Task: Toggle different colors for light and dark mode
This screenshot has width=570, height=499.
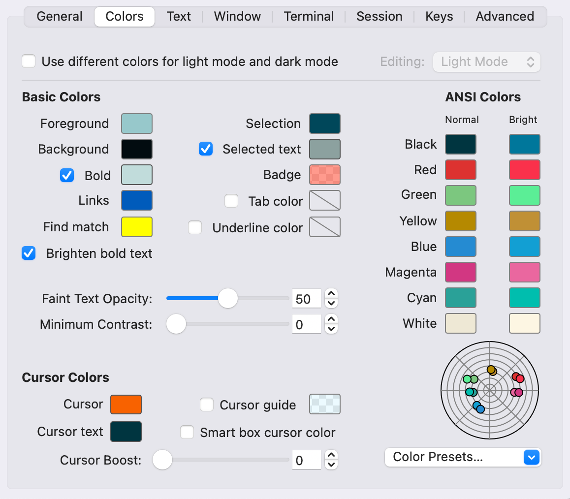Action: tap(29, 62)
